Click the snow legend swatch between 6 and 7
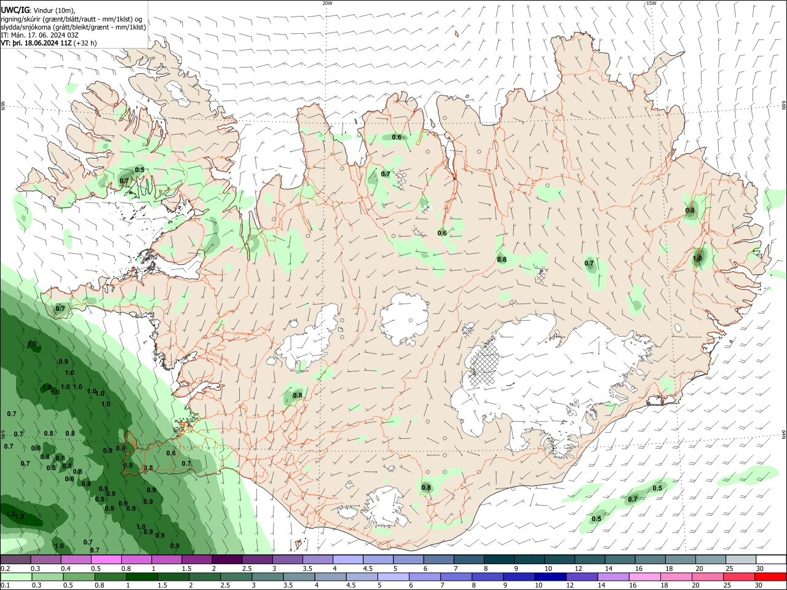 point(437,559)
